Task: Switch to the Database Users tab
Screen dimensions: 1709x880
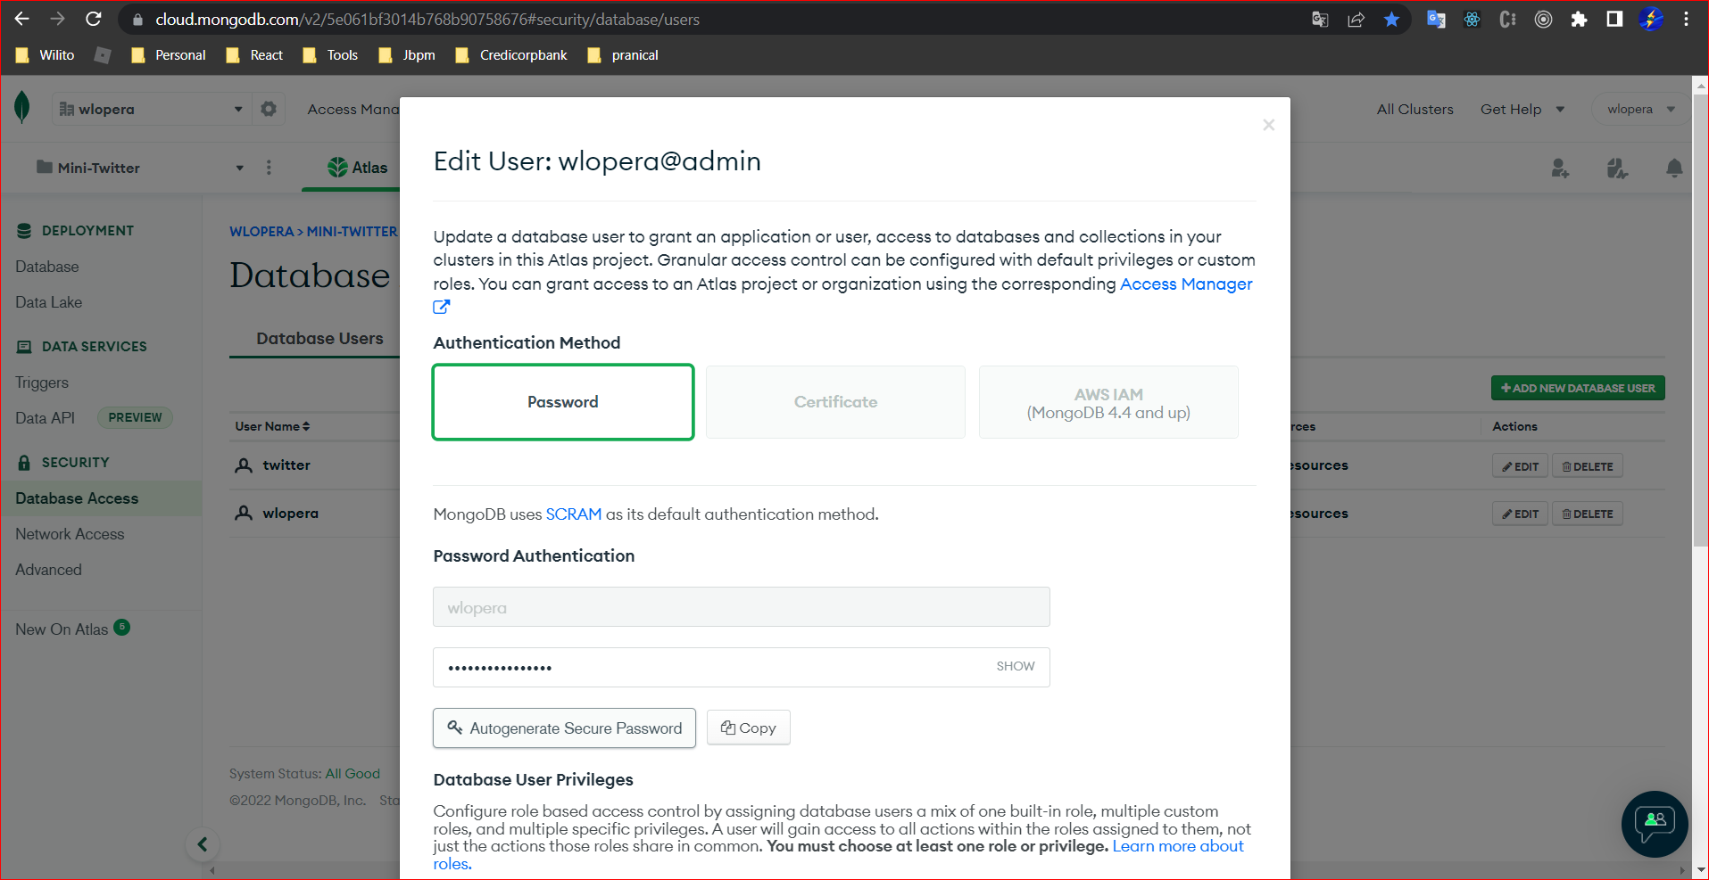Action: click(x=319, y=338)
